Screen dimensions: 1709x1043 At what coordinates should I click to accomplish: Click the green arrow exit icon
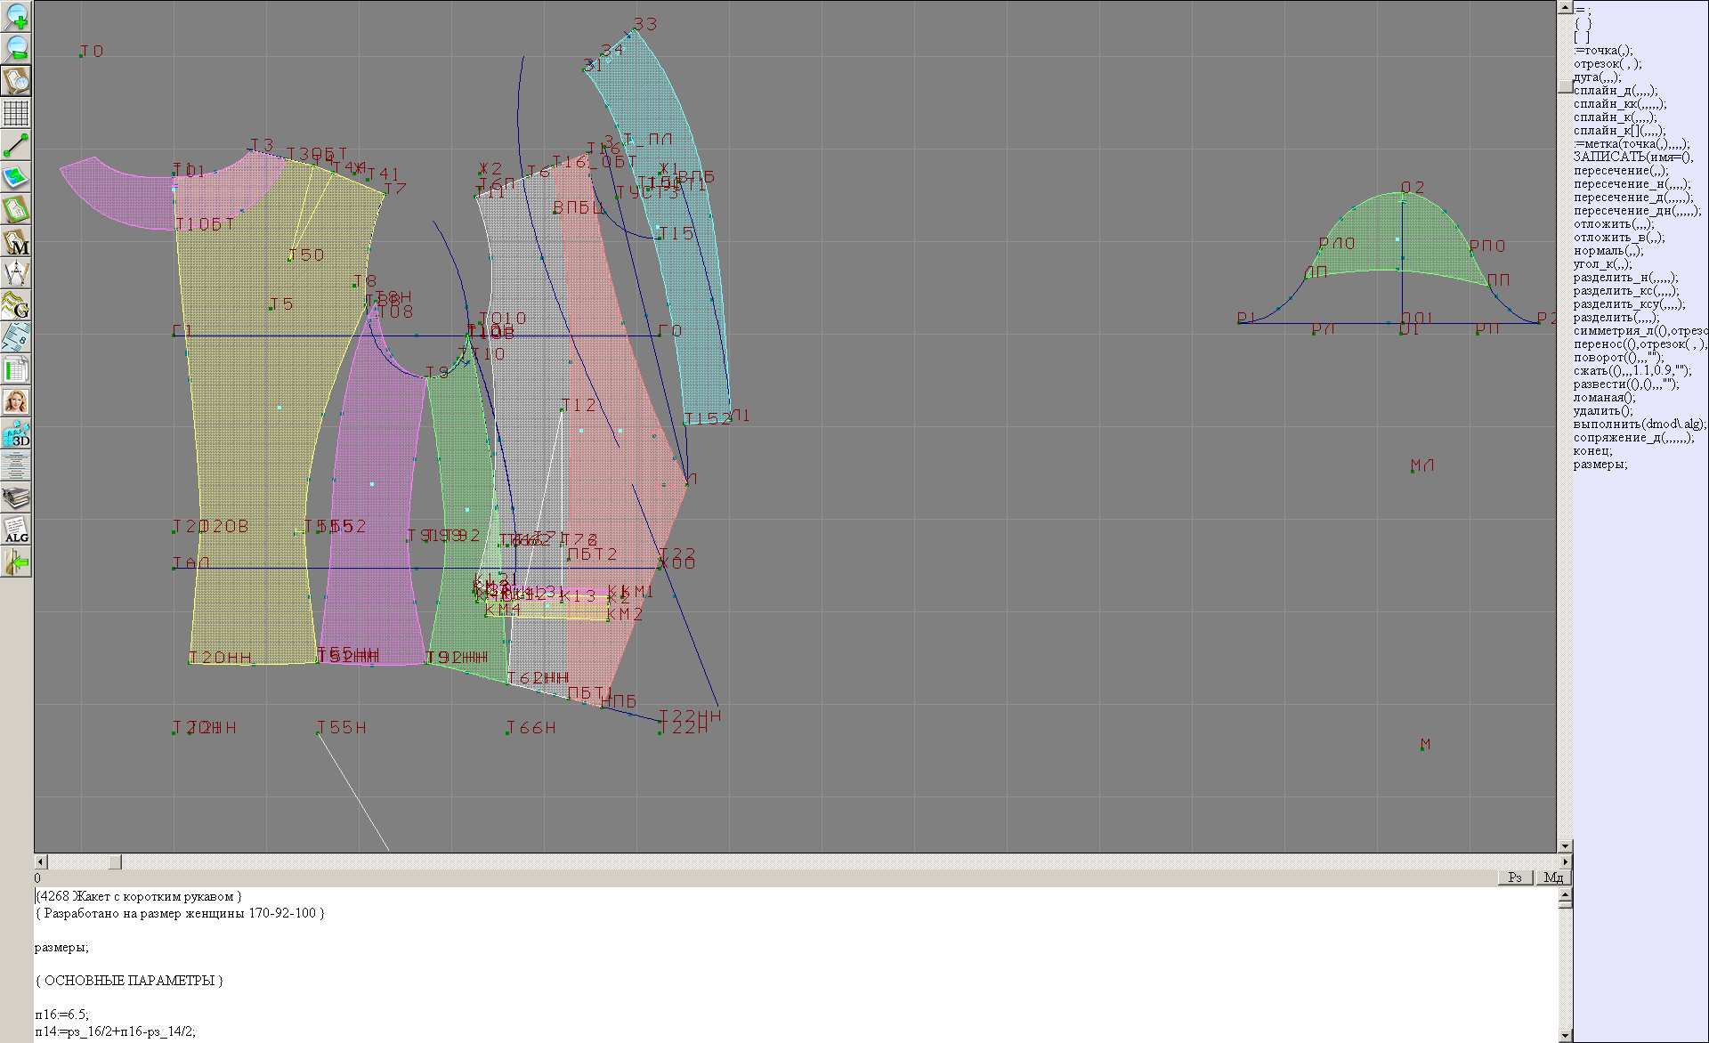coord(16,562)
